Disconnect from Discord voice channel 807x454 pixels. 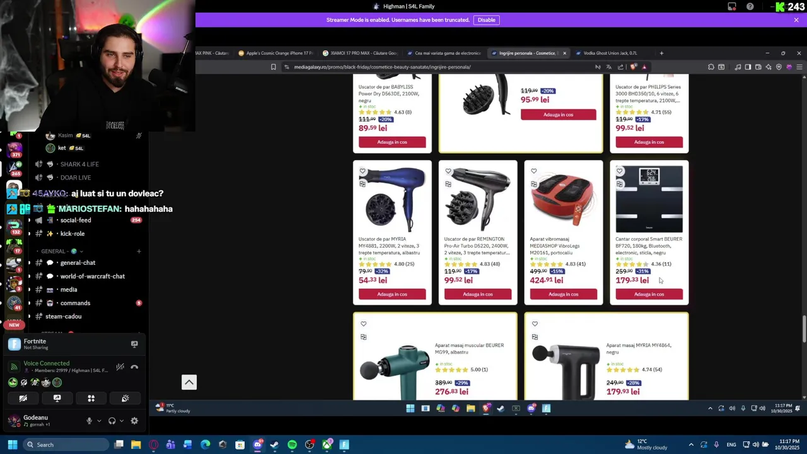pos(134,367)
